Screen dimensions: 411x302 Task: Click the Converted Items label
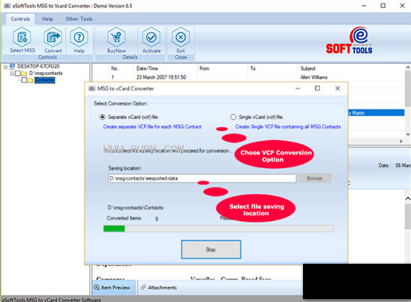point(124,218)
